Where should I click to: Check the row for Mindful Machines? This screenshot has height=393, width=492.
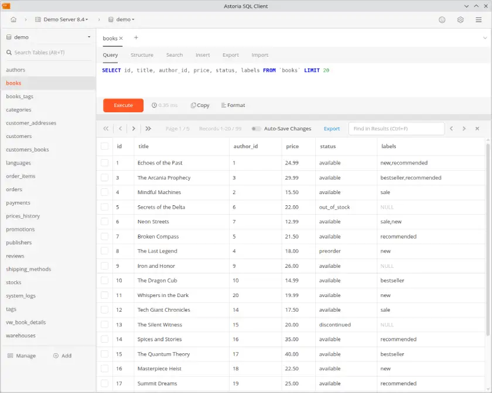click(x=104, y=192)
